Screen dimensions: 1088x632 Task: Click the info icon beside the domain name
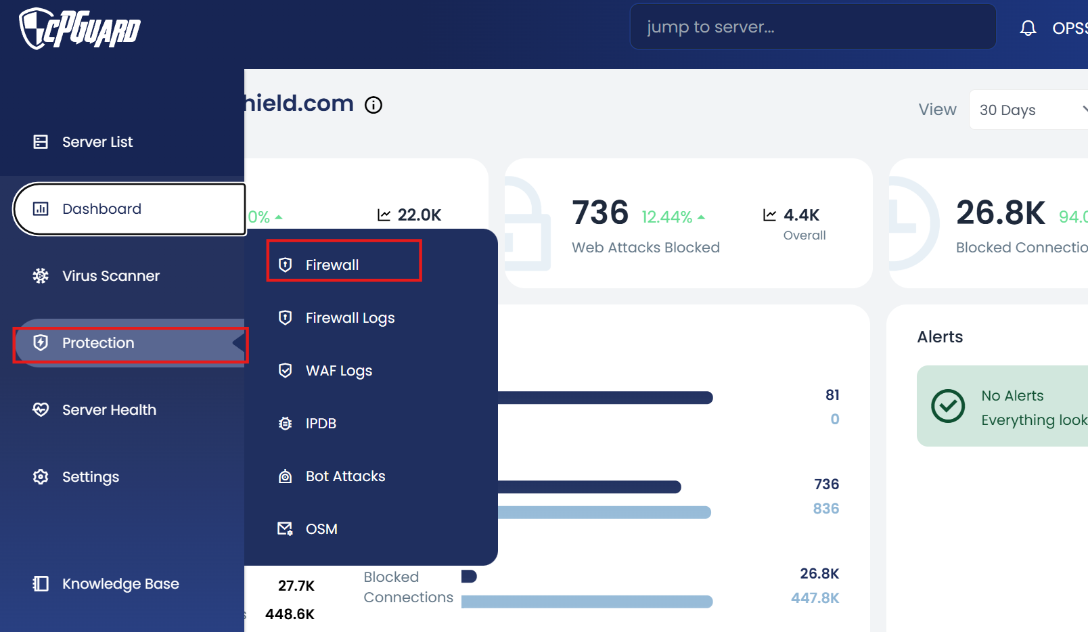pos(373,105)
